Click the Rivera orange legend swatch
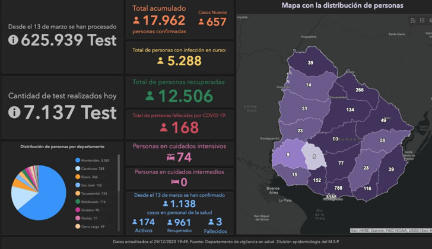This screenshot has width=432, height=249. [x=78, y=177]
